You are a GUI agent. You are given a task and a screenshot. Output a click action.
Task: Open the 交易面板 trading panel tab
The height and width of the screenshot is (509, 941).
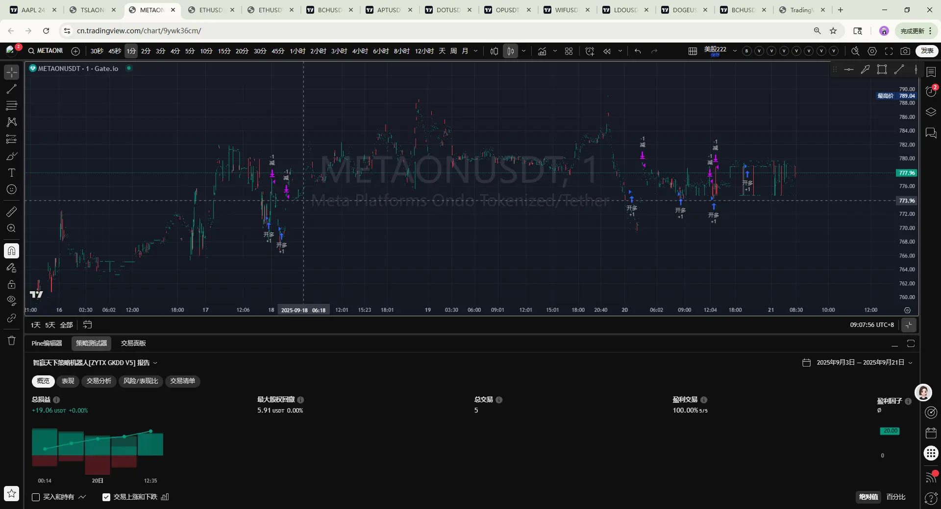click(x=133, y=343)
